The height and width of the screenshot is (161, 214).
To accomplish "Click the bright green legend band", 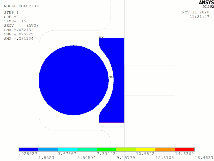I will [x=106, y=149].
